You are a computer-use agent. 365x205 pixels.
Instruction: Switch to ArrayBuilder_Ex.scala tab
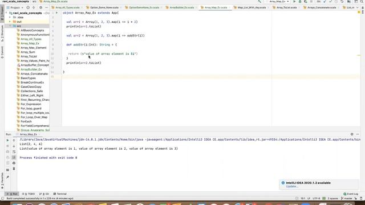point(181,7)
